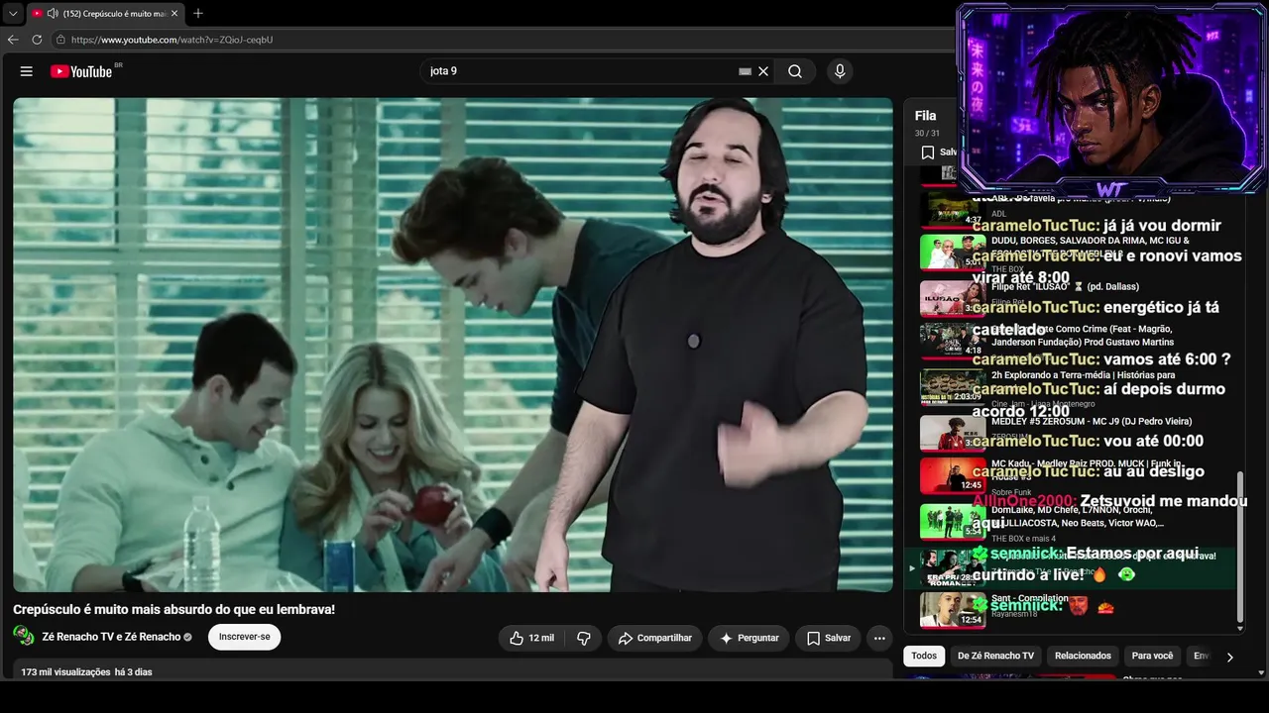
Task: Go to YouTube home via logo
Action: [x=81, y=71]
